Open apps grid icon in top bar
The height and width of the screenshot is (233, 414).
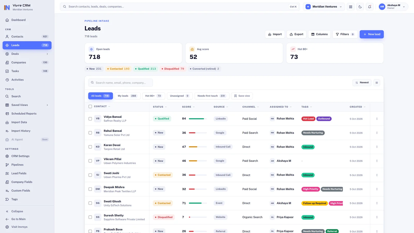(351, 7)
